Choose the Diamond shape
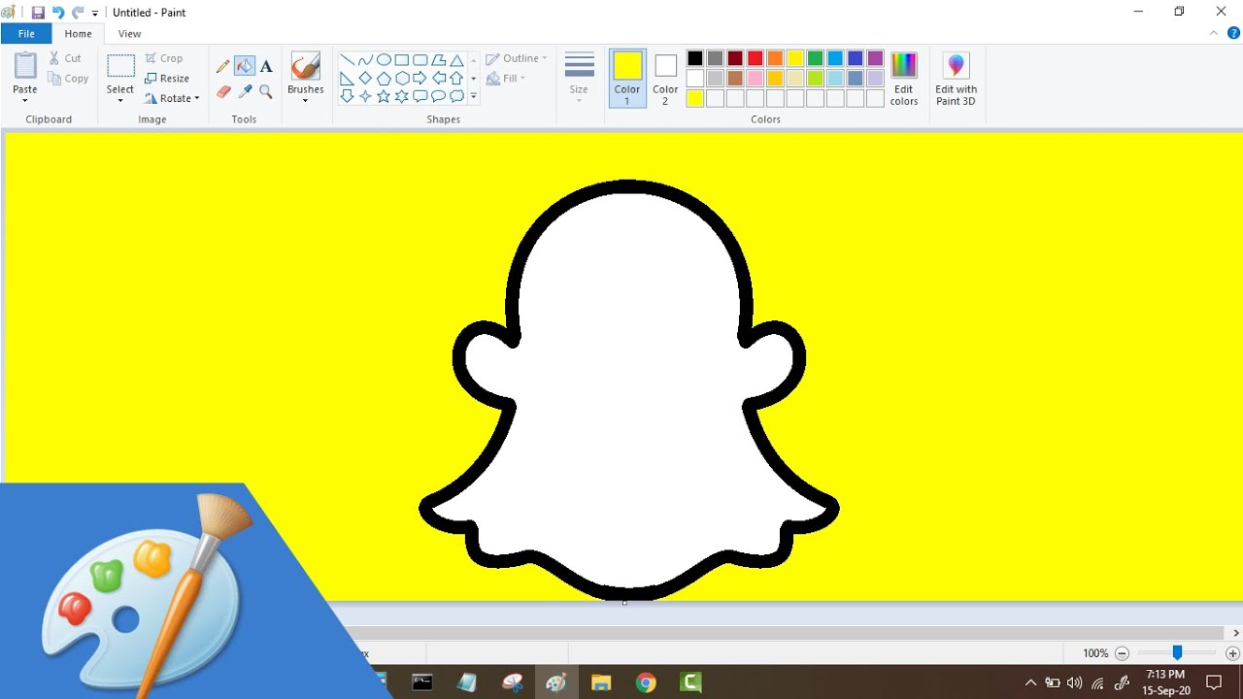This screenshot has width=1243, height=699. (365, 78)
